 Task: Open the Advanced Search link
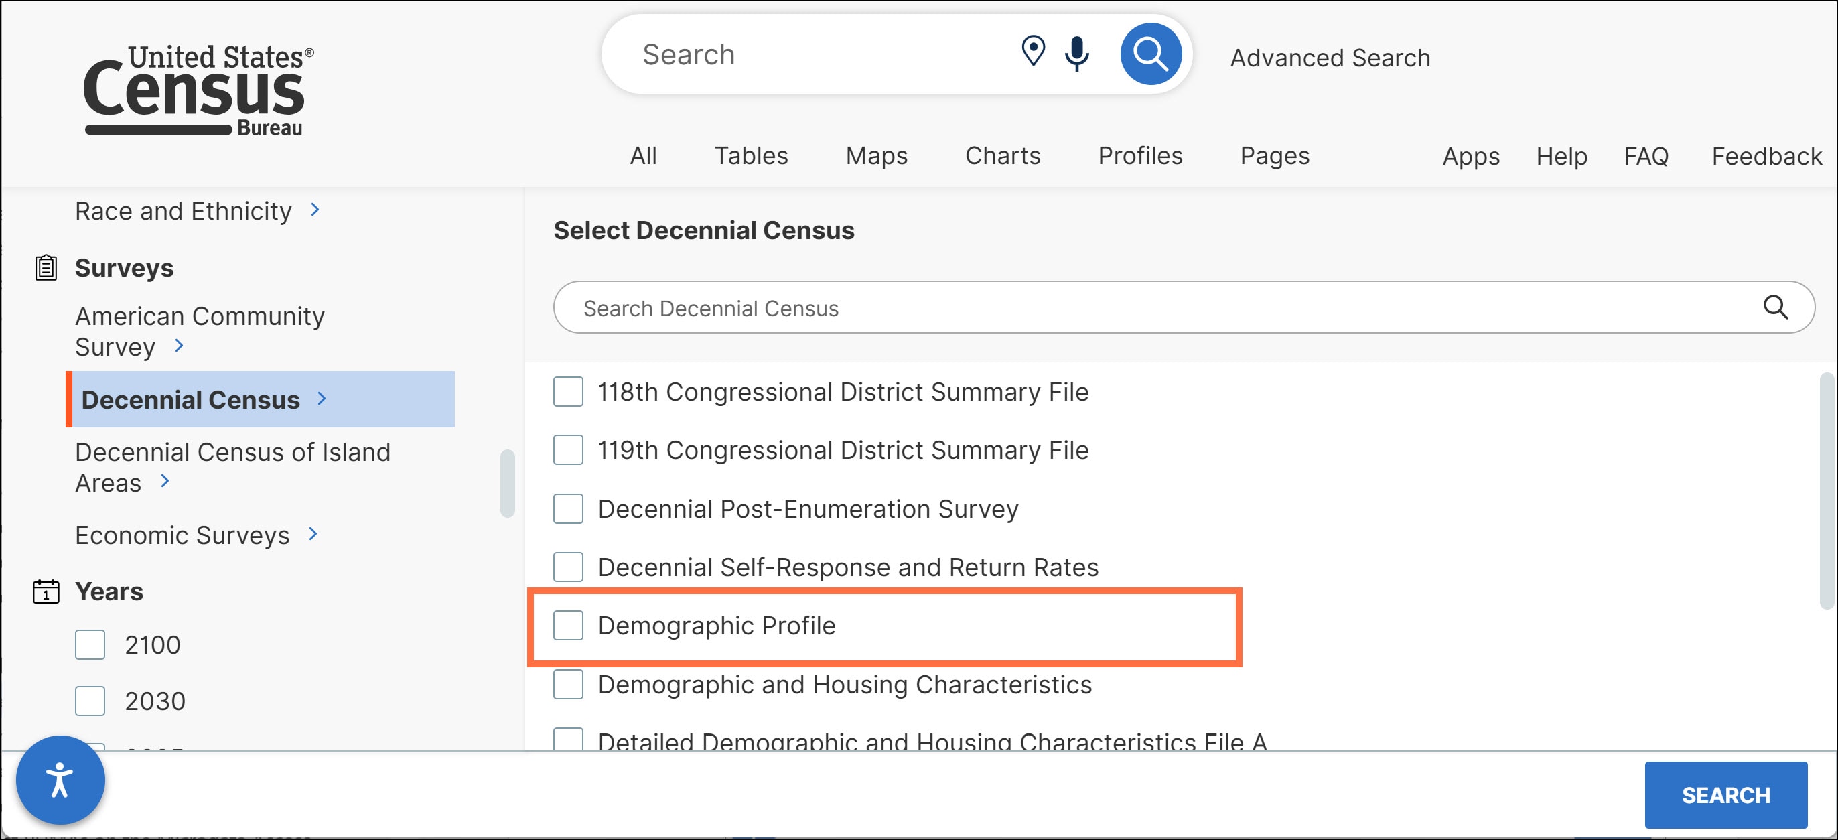tap(1329, 58)
